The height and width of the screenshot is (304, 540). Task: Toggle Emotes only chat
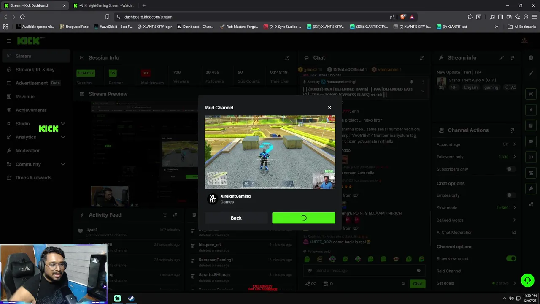pyautogui.click(x=511, y=195)
